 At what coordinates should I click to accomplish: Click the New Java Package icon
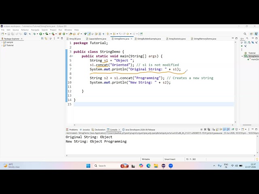coord(60,34)
